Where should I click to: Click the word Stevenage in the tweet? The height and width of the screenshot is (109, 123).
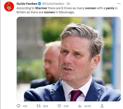click(67, 12)
